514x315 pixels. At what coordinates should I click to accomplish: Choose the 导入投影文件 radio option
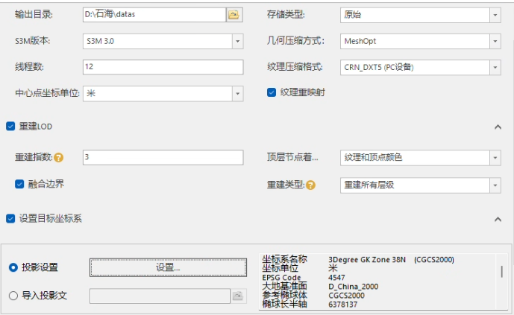(13, 296)
